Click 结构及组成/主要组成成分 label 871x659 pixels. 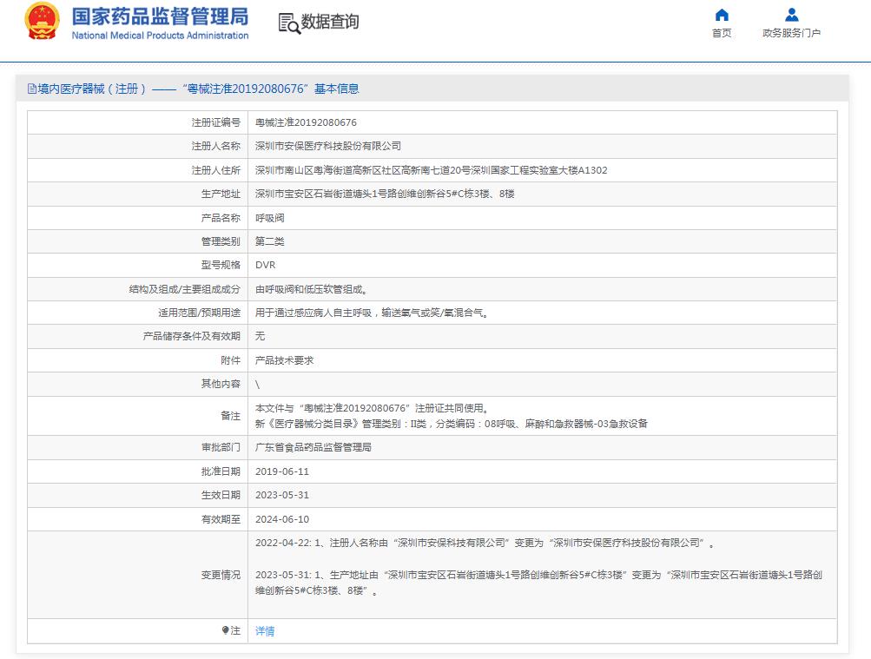coord(185,289)
